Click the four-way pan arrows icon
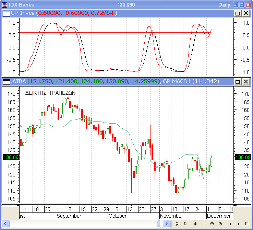 204,224
